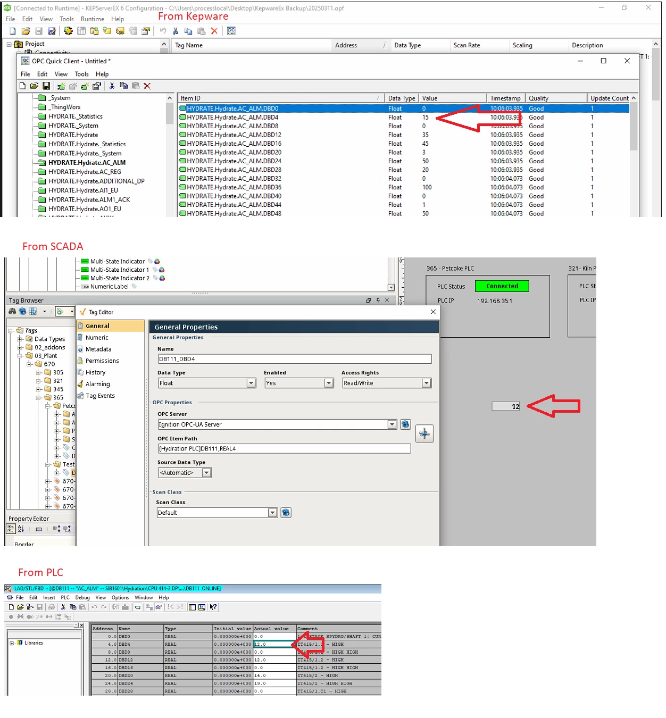666x718 pixels.
Task: Expand the 305 folder in Tags tree
Action: 38,373
